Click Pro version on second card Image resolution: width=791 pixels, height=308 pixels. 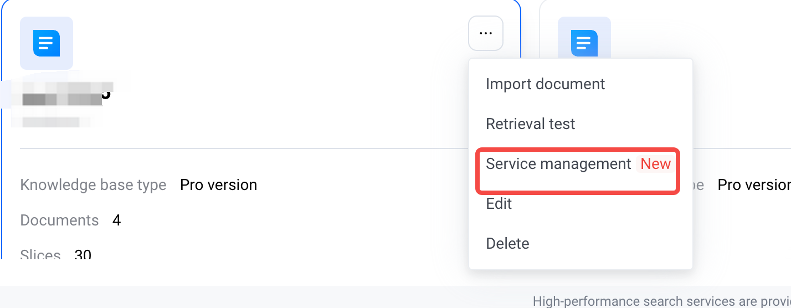pos(754,184)
